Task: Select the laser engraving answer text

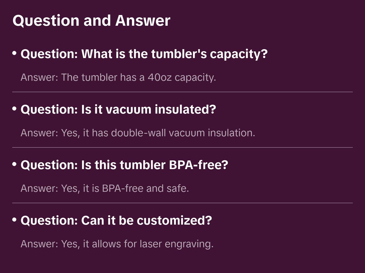Action: 117,244
